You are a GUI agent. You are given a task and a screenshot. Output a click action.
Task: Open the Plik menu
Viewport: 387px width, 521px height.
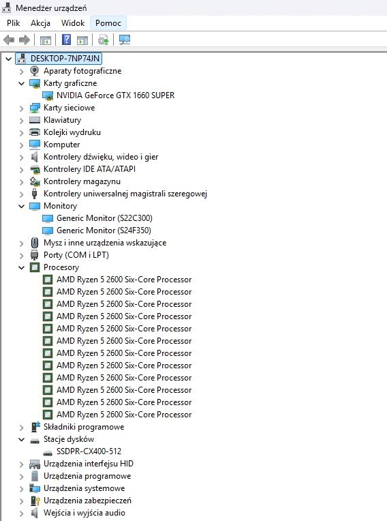pos(13,23)
